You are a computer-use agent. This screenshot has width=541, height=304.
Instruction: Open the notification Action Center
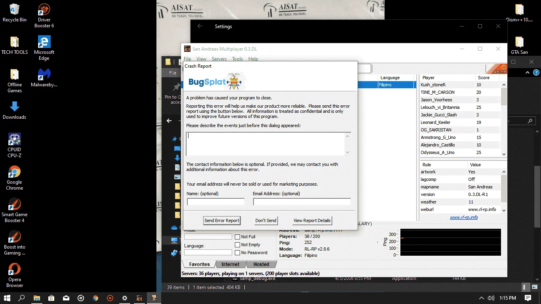point(528,298)
